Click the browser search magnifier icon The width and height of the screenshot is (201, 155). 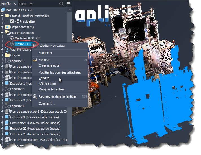(x=61, y=4)
